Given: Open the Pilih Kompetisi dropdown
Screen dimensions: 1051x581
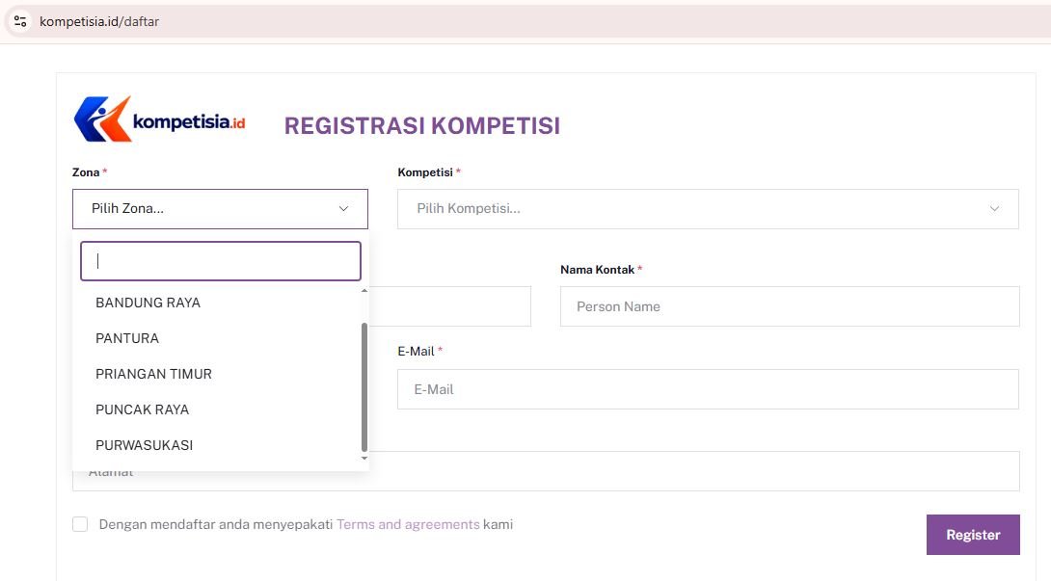Looking at the screenshot, I should point(708,209).
